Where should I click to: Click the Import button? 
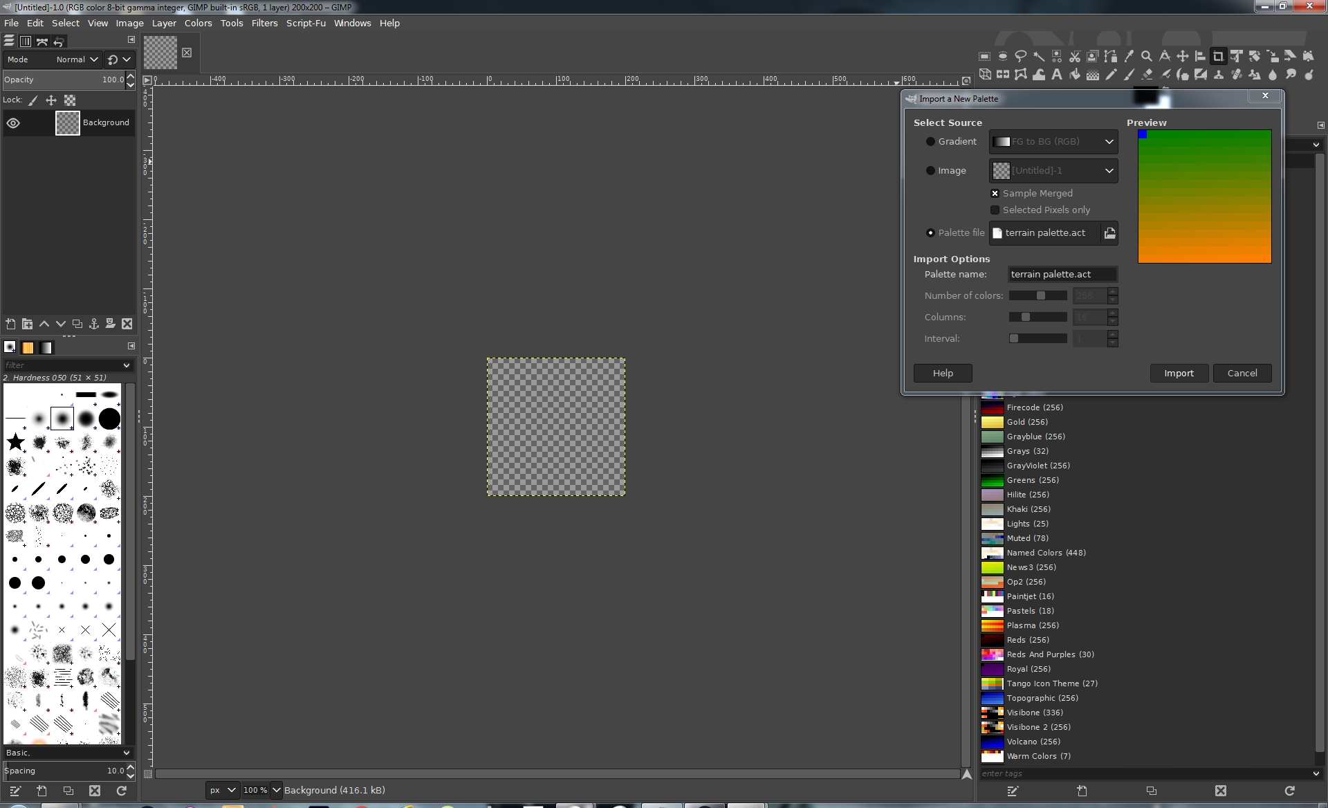(x=1179, y=373)
